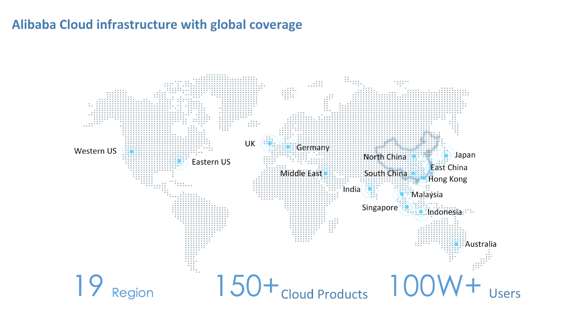Click the UK region marker dot
Screen dimensions: 563x318
[270, 143]
